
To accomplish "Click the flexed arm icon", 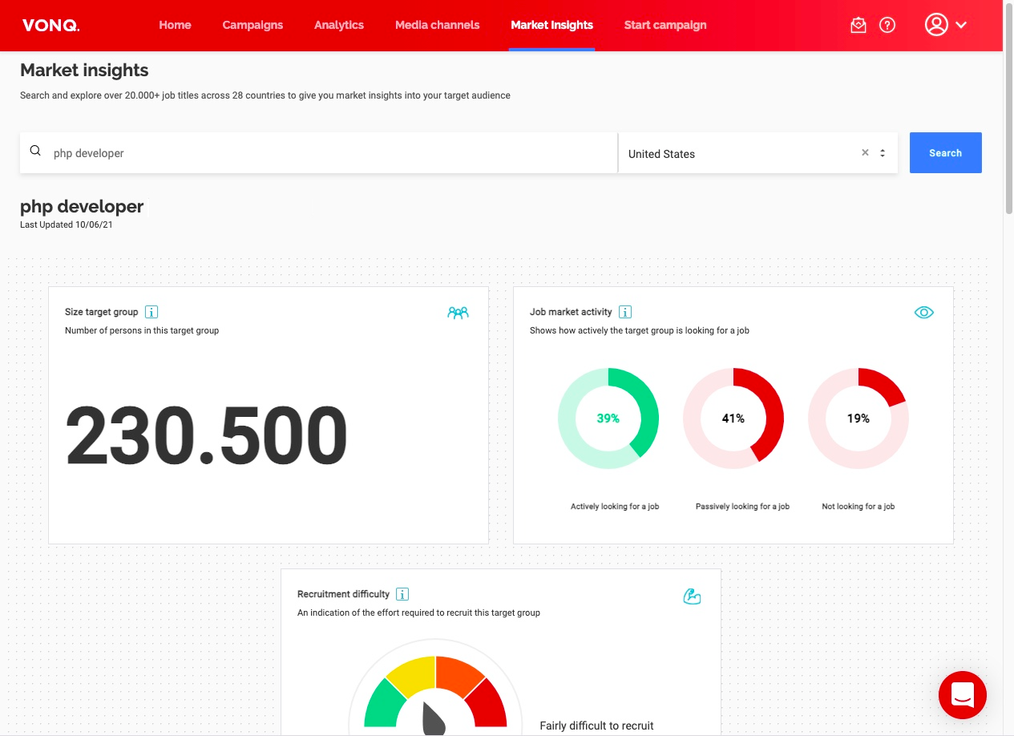I will [x=692, y=596].
